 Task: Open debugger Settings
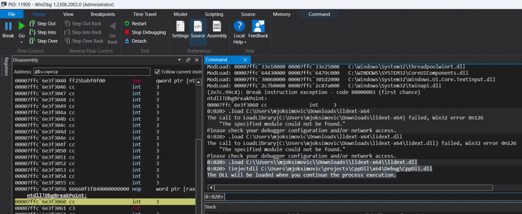coord(180,29)
